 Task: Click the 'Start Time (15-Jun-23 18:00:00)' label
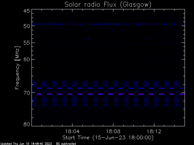point(108,138)
